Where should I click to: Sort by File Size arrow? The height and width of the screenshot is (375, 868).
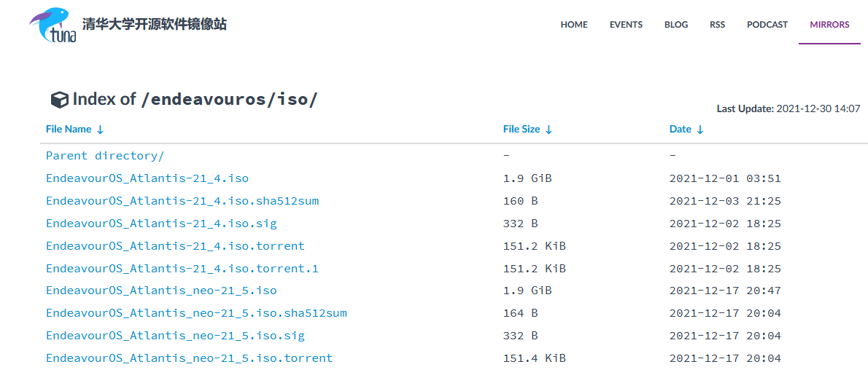click(549, 130)
